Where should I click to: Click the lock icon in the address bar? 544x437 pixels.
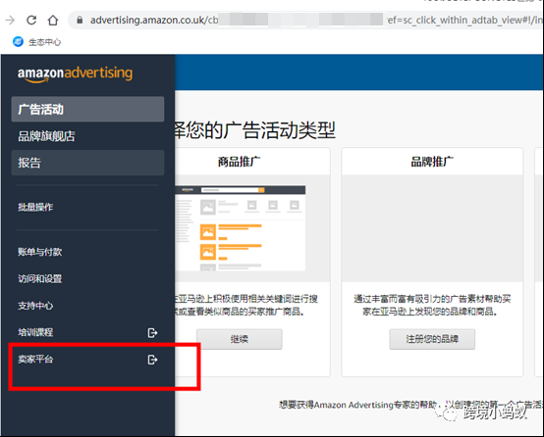[x=80, y=20]
